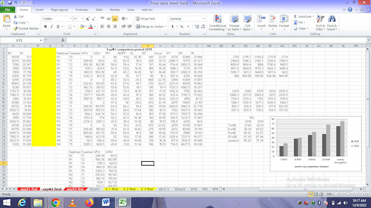This screenshot has height=208, width=371.
Task: Apply Percent Style format
Action: [182, 27]
